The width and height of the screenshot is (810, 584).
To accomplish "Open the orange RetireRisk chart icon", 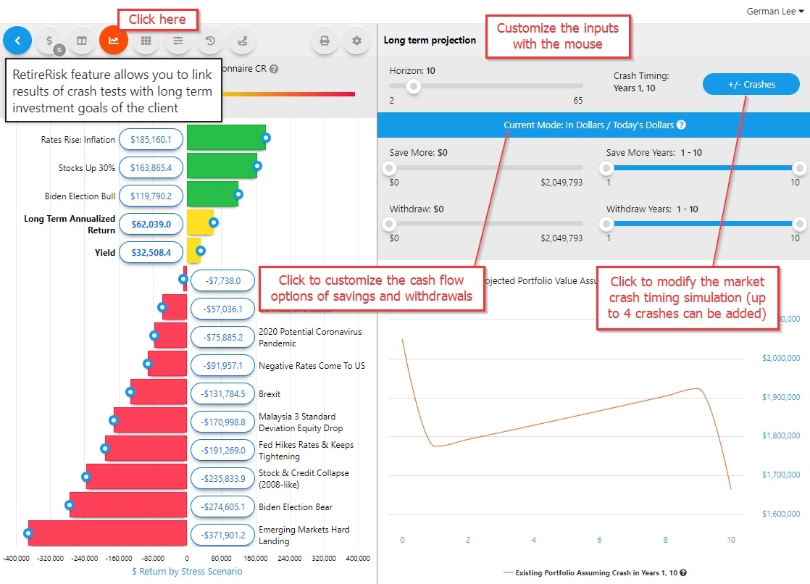I will pyautogui.click(x=114, y=41).
